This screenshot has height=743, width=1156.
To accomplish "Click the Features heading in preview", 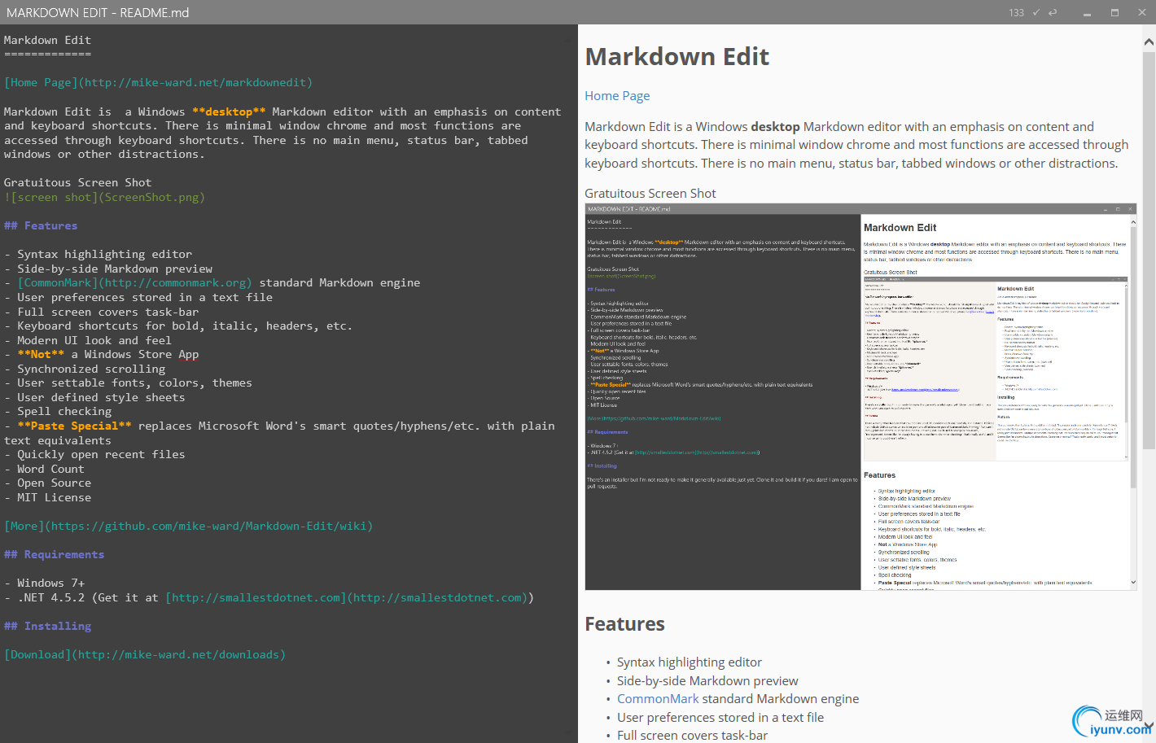I will tap(624, 624).
